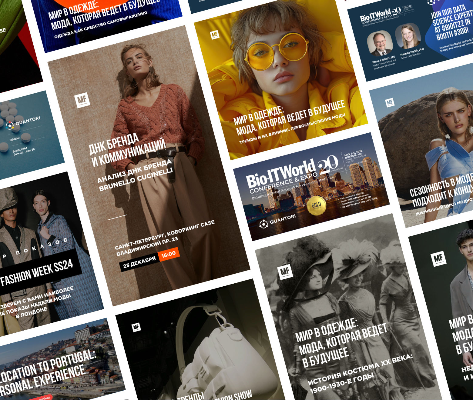The height and width of the screenshot is (400, 473).
Task: Click the Gold Sponsor badge
Action: 316,205
